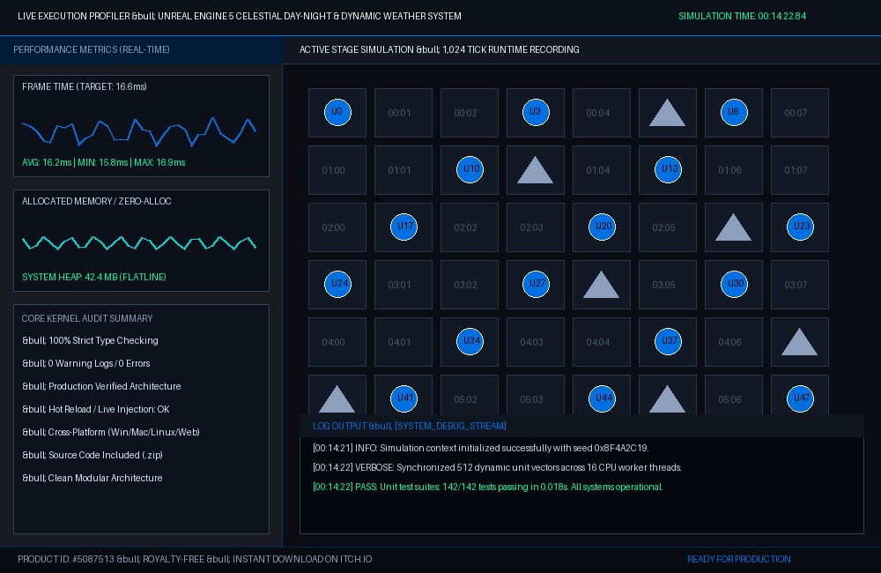881x573 pixels.
Task: Click the 01:04 tick cell
Action: 602,170
